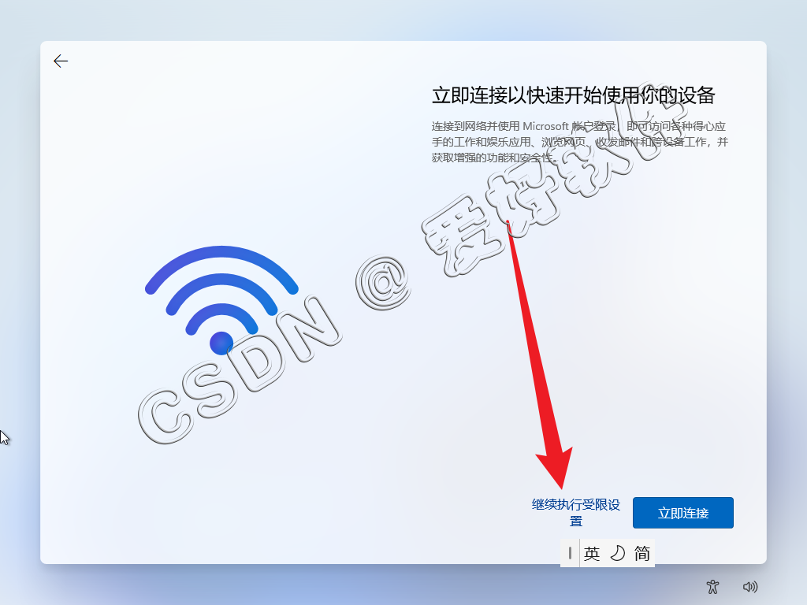Click the 立即连接 button

(x=683, y=513)
